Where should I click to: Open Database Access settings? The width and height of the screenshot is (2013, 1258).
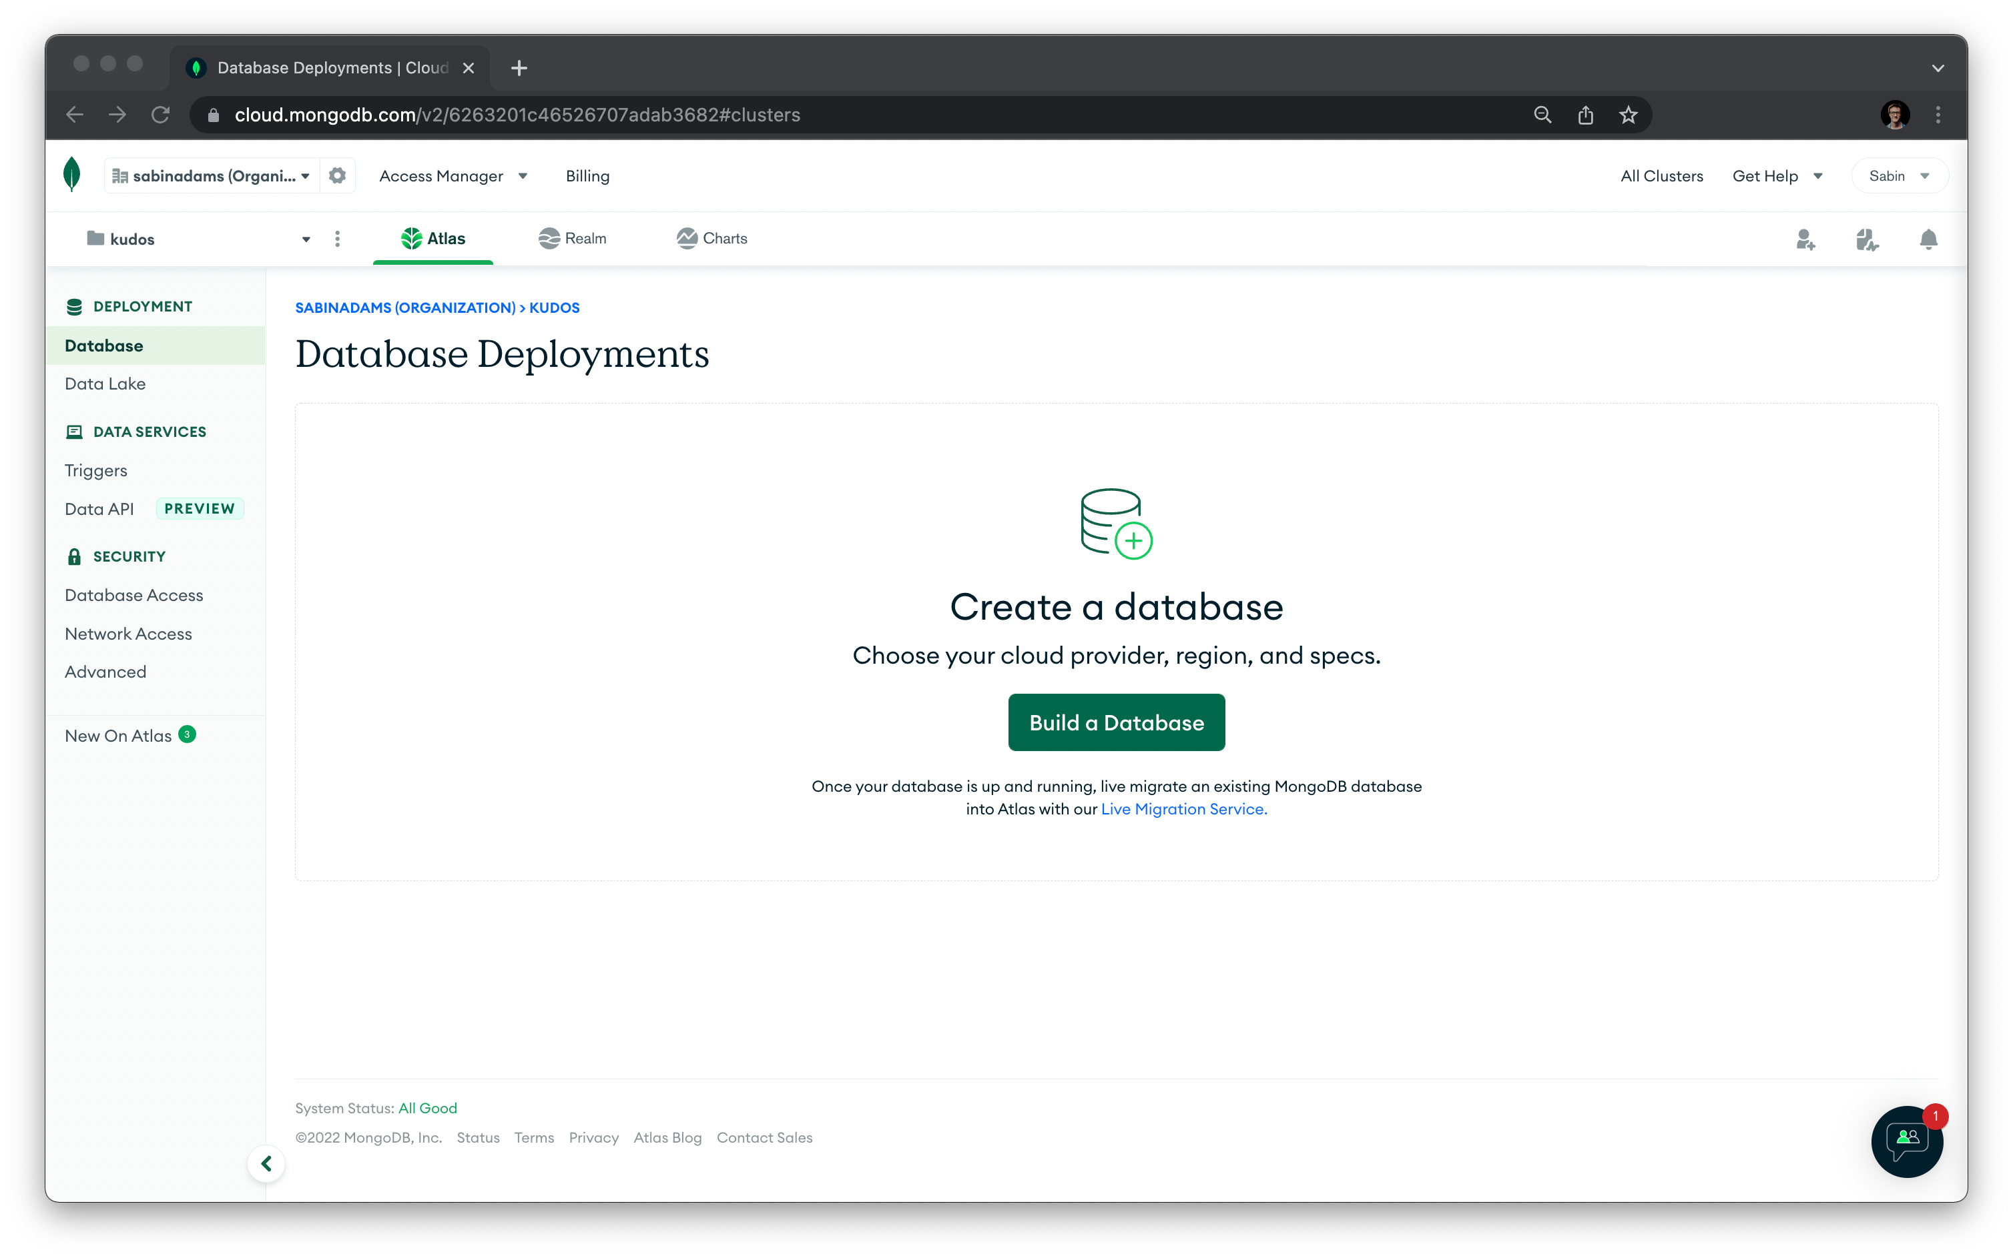pyautogui.click(x=134, y=595)
